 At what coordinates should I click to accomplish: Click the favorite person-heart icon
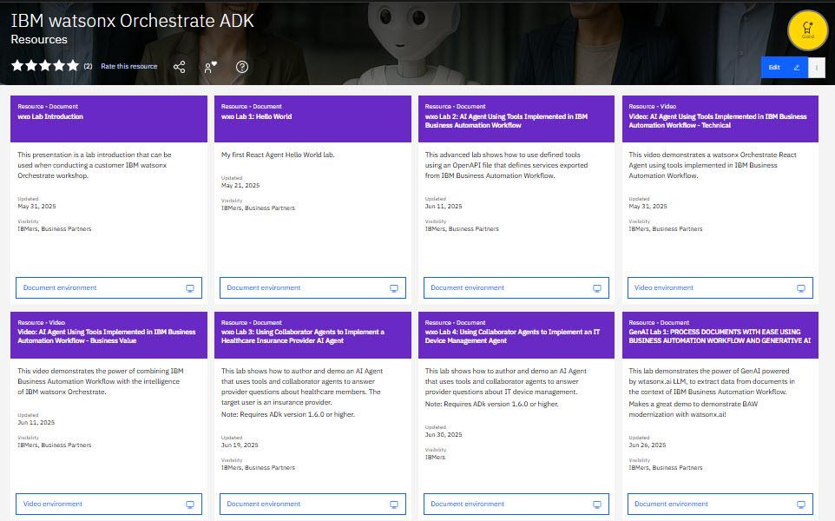[211, 67]
